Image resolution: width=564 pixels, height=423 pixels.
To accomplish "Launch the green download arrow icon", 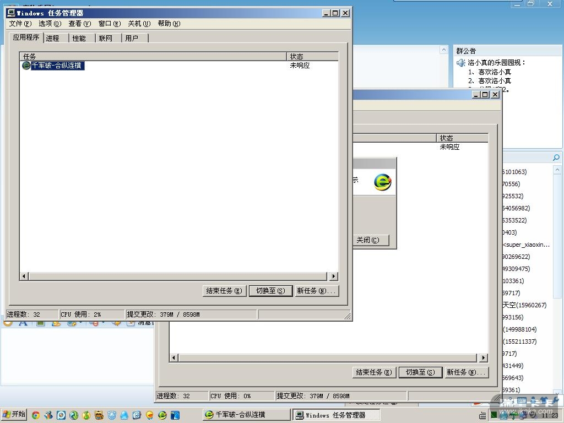I will click(x=74, y=415).
